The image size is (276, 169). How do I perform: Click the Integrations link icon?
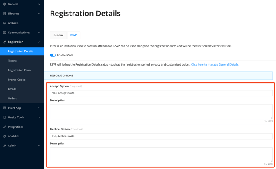[x=5, y=127]
